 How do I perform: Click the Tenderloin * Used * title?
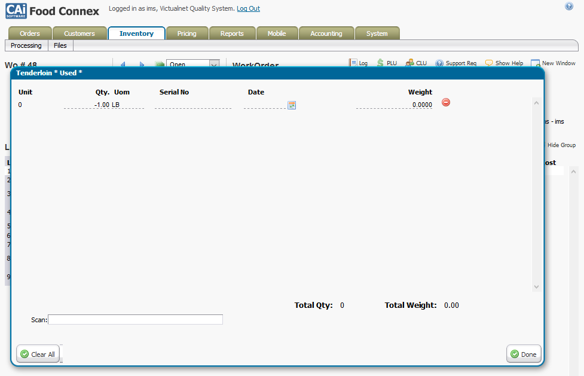point(49,73)
